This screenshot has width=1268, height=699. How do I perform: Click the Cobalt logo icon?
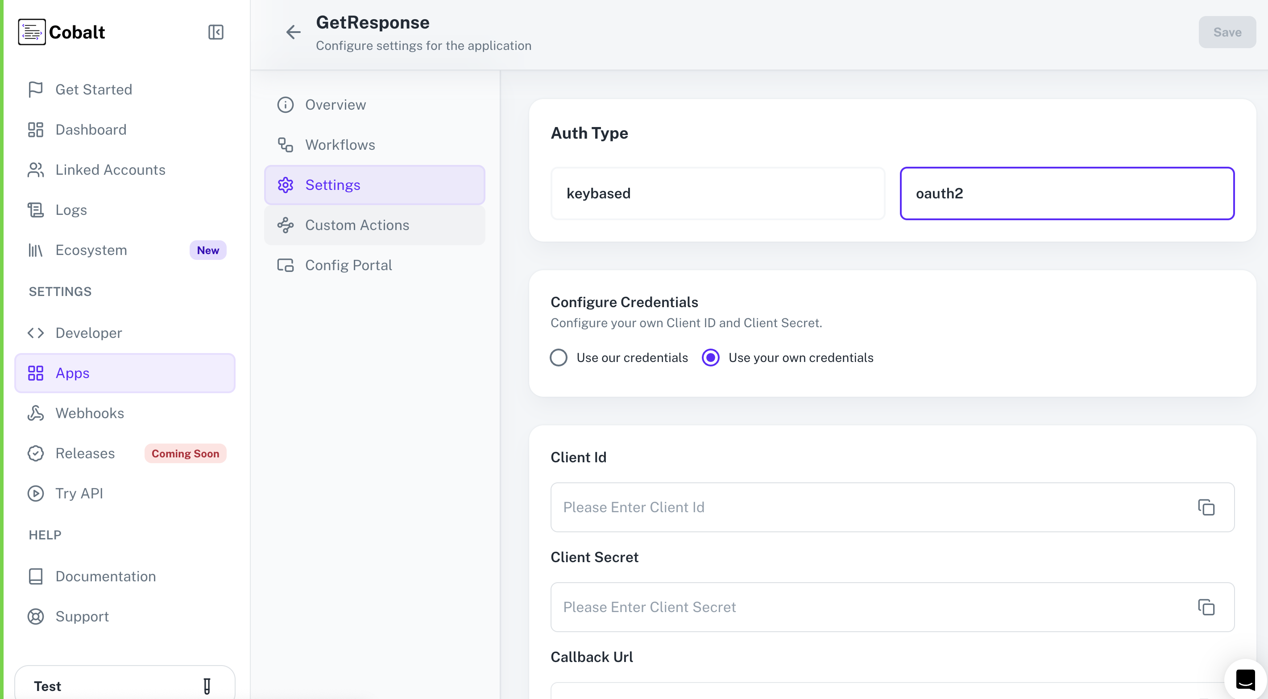click(32, 32)
